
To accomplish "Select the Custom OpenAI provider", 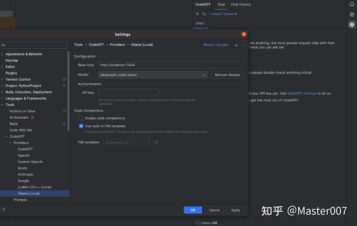I will [x=30, y=162].
